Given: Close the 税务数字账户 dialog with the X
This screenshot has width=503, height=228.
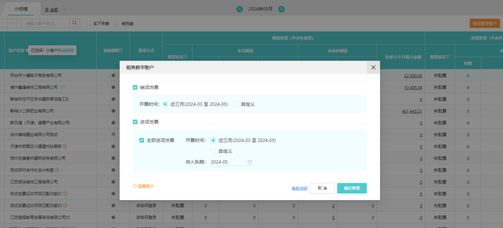Looking at the screenshot, I should pos(373,67).
